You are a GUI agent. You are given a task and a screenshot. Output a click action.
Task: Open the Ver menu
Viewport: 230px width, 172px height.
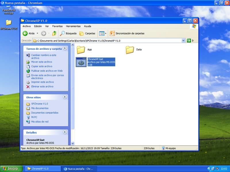pyautogui.click(x=47, y=26)
